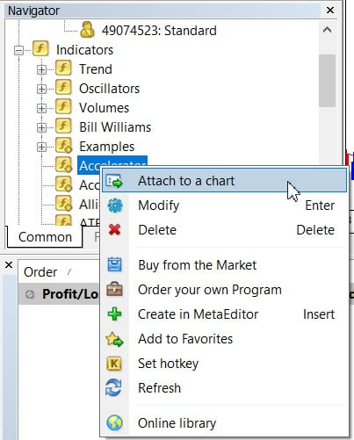Select Create in MetaEditor
354x440 pixels.
[224, 314]
